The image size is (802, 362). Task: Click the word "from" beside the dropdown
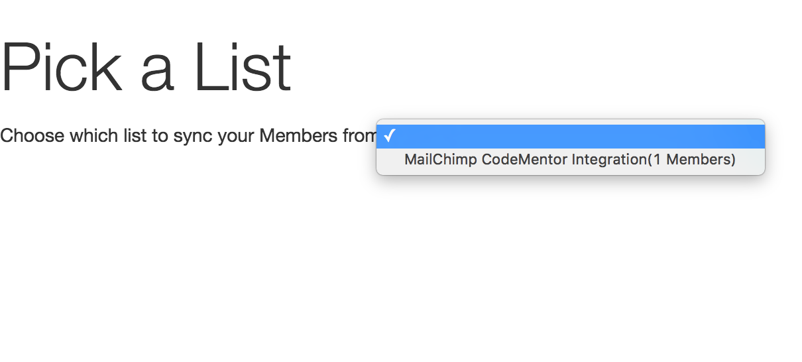(359, 136)
